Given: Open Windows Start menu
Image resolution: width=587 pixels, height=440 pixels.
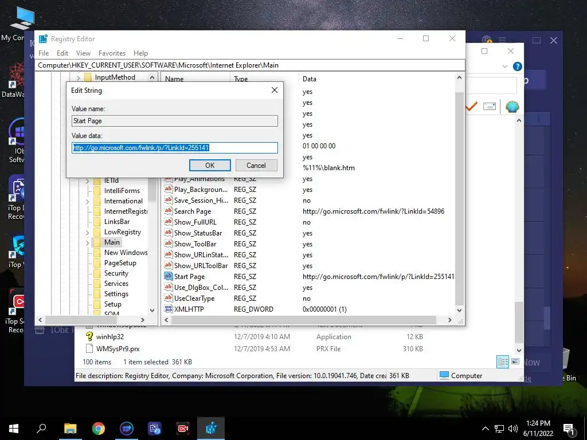Looking at the screenshot, I should (14, 429).
